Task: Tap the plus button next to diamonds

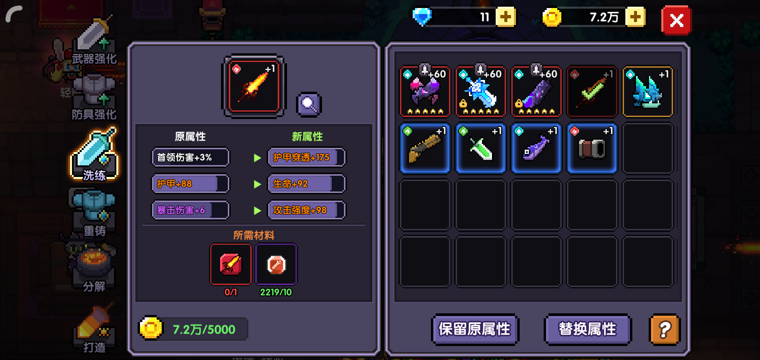Action: (505, 17)
